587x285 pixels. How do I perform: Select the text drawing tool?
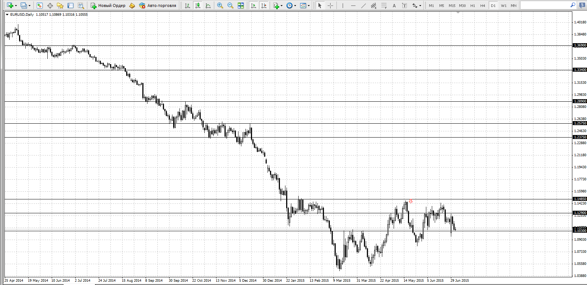(x=394, y=5)
